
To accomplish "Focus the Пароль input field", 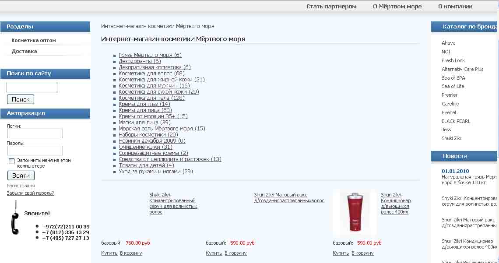I will tap(35, 151).
